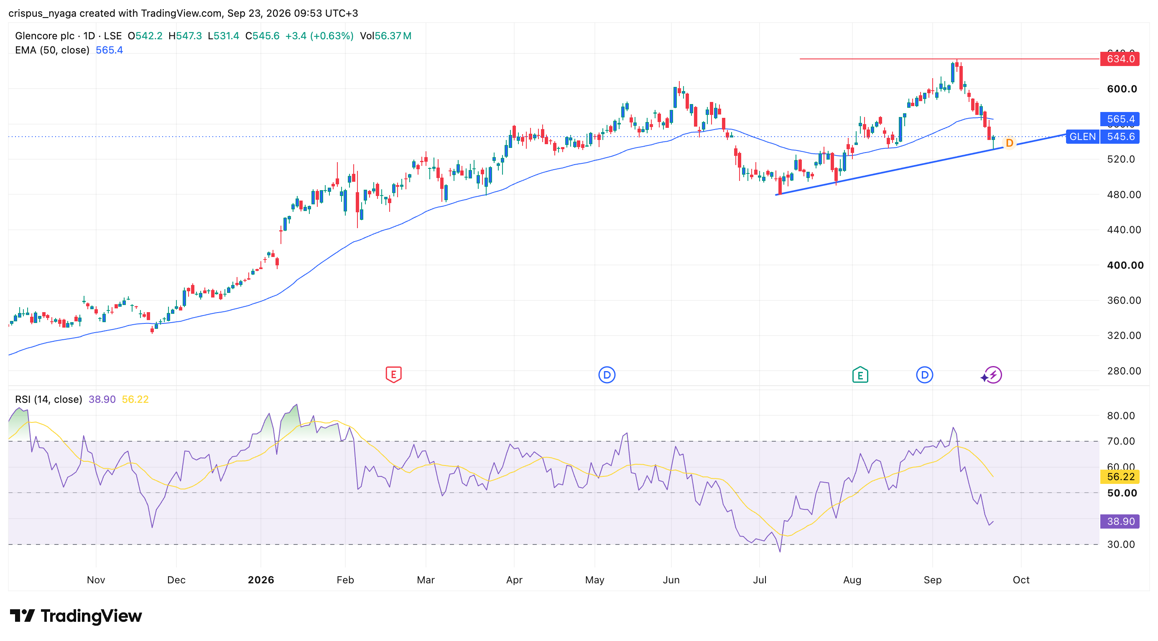1158x641 pixels.
Task: Click the Oct label on time axis
Action: (x=1021, y=580)
